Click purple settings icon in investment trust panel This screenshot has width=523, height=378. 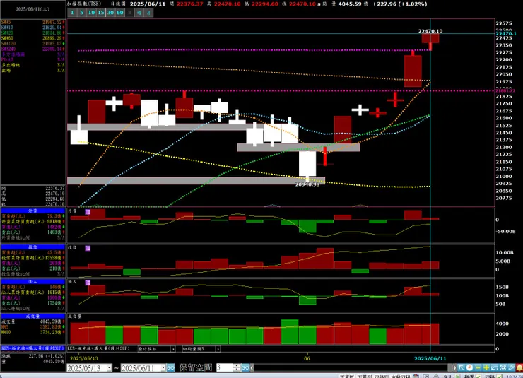click(x=88, y=248)
